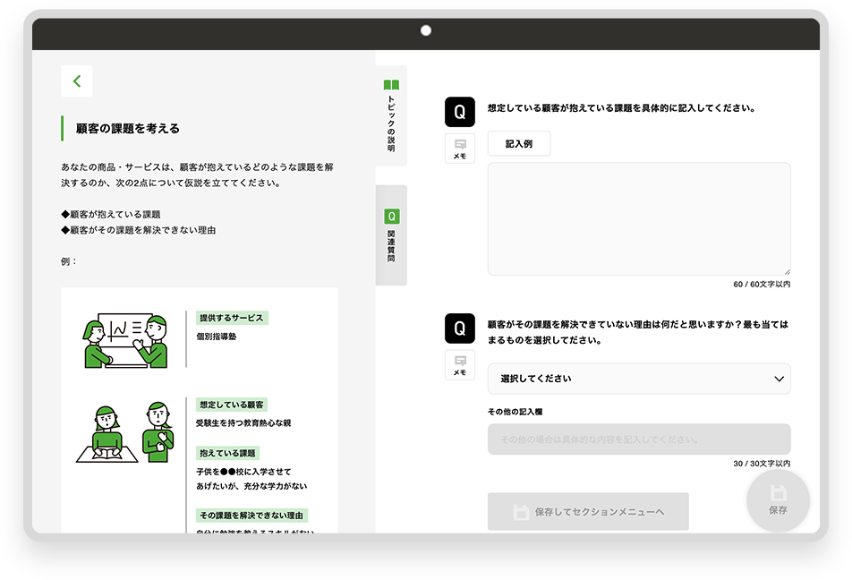Show the 記入例 example entry
Screen dimensions: 852x580
(519, 144)
